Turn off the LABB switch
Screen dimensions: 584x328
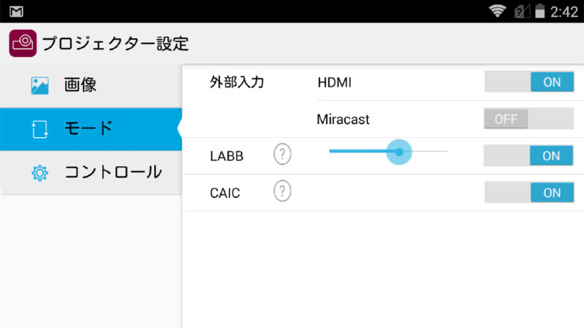click(x=527, y=155)
